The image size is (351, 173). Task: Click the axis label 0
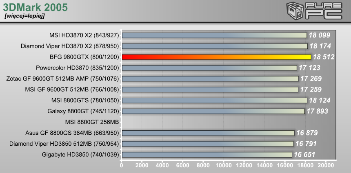(x=121, y=165)
